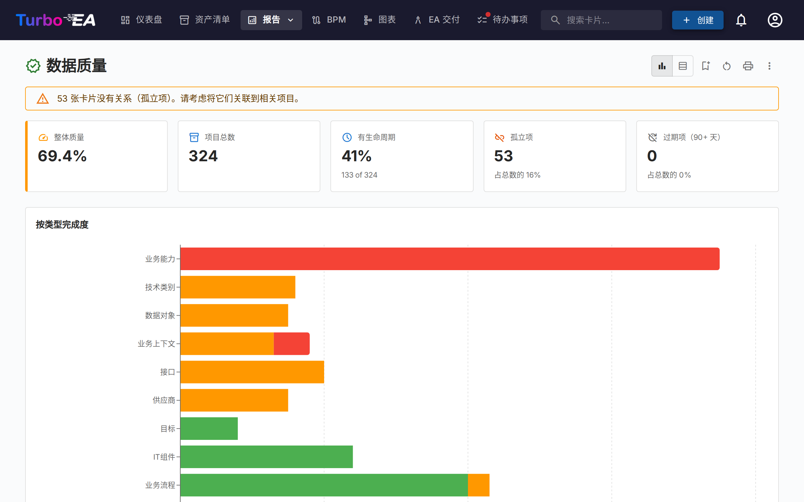Open the 图表 (Charts) section
This screenshot has height=502, width=804.
(x=379, y=20)
